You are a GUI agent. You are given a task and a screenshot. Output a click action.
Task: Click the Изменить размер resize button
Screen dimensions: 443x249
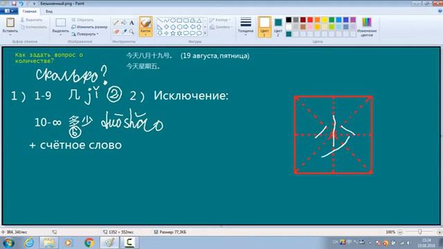point(89,27)
